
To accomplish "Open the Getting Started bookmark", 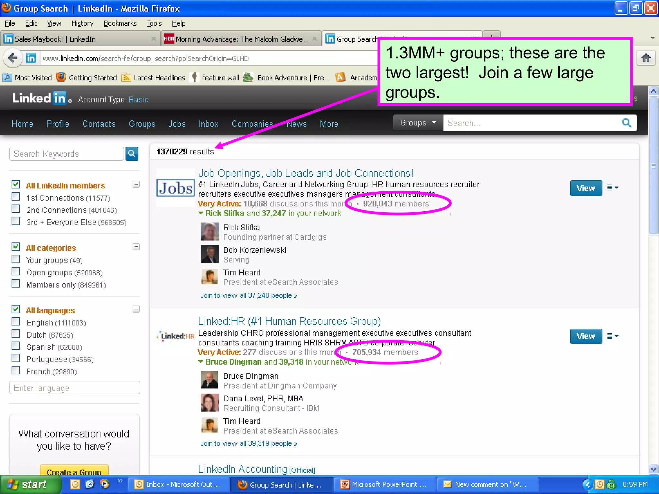I will (86, 78).
